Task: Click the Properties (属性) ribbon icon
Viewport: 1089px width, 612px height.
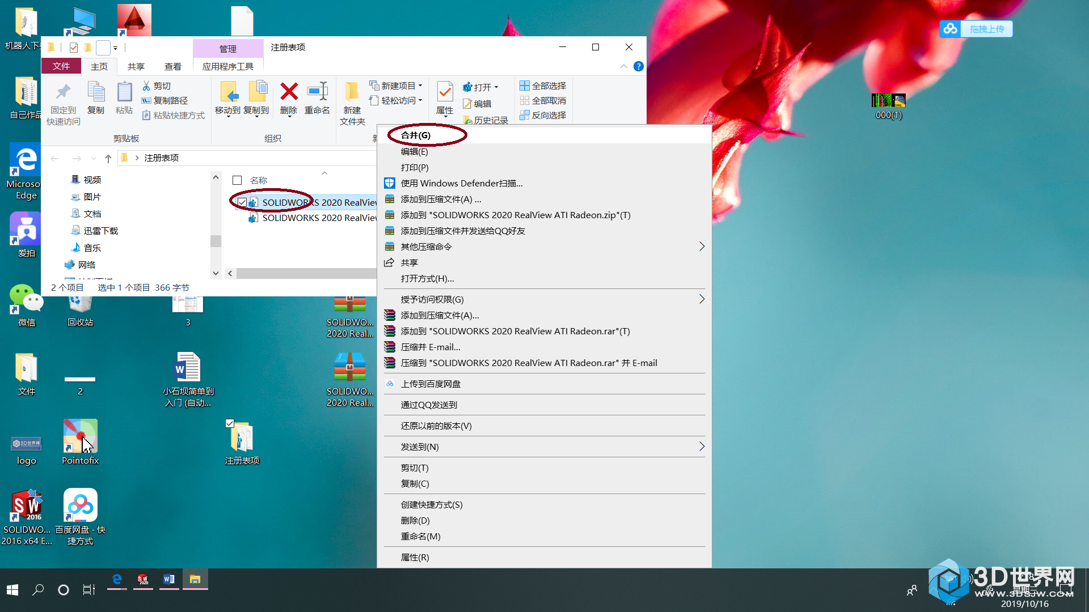Action: [x=445, y=92]
